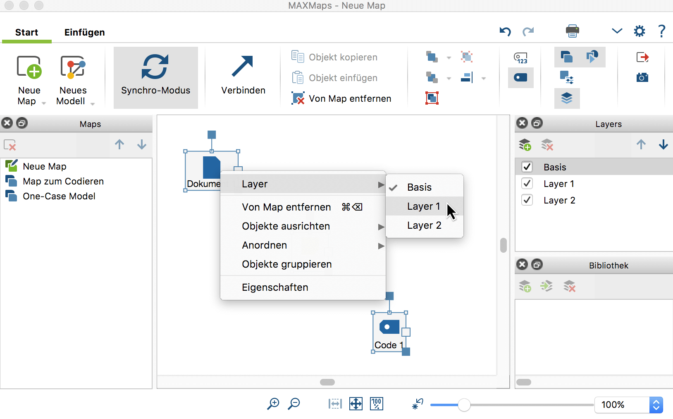This screenshot has width=673, height=419.
Task: Expand Objekte ausrichten submenu
Action: [303, 226]
